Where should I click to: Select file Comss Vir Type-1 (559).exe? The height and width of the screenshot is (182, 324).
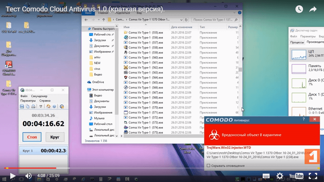(146, 53)
